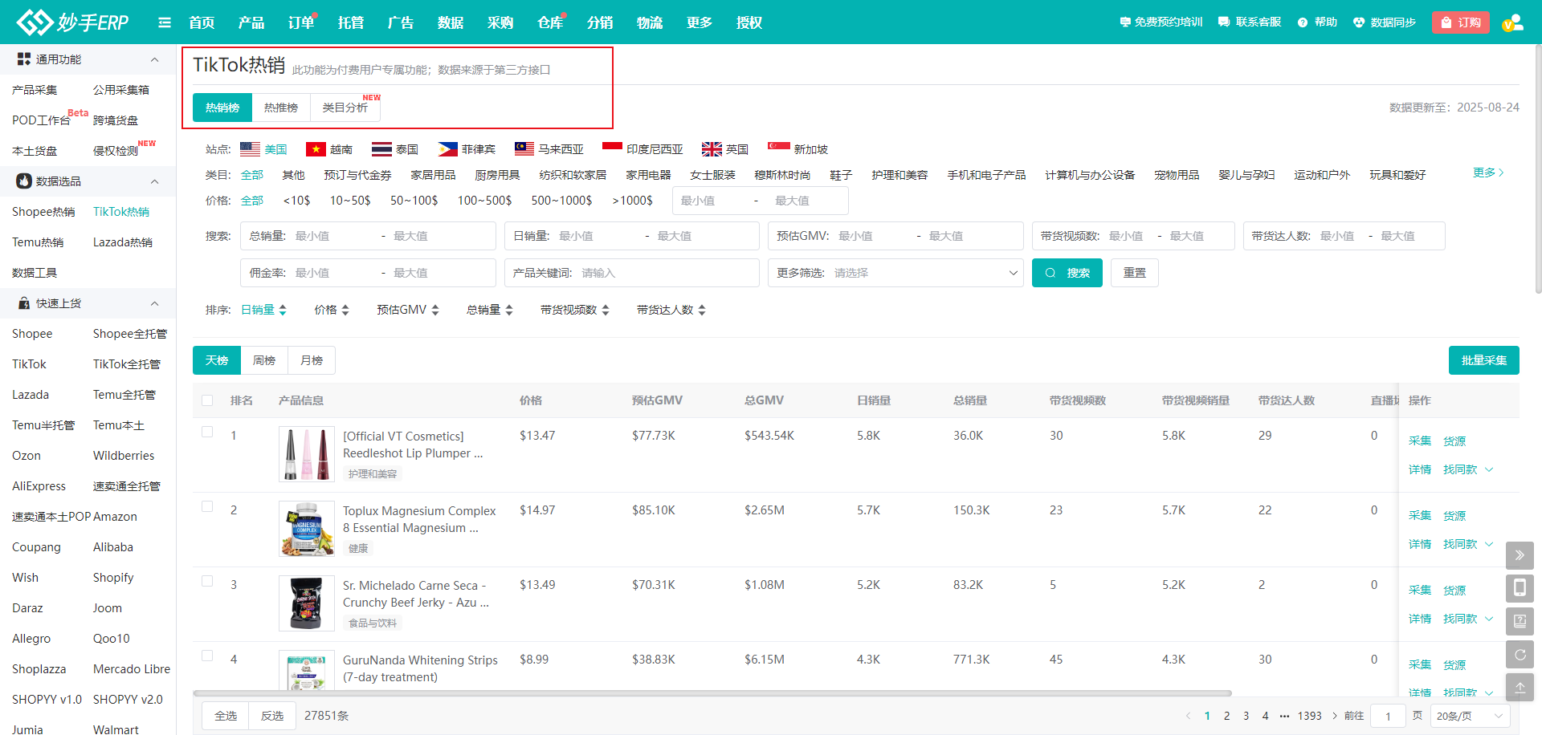
Task: Click the 订购 subscribe button
Action: pyautogui.click(x=1461, y=22)
